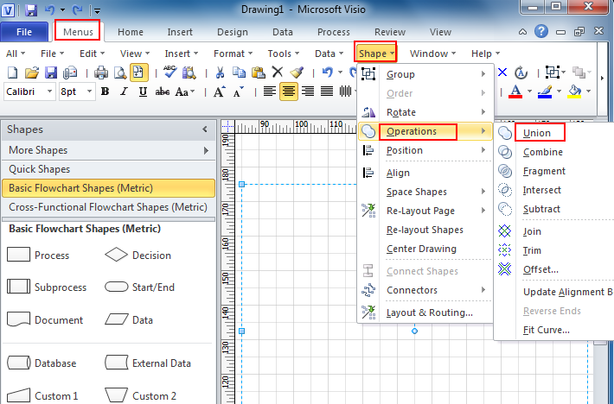614x404 pixels.
Task: Click the Paste clipboard icon
Action: (258, 73)
